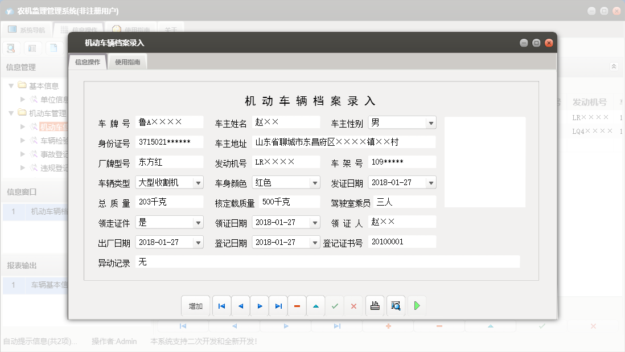Click the 增加 button
Image resolution: width=625 pixels, height=352 pixels.
click(x=195, y=306)
